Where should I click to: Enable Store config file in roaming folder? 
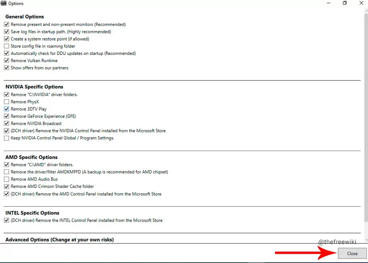6,46
